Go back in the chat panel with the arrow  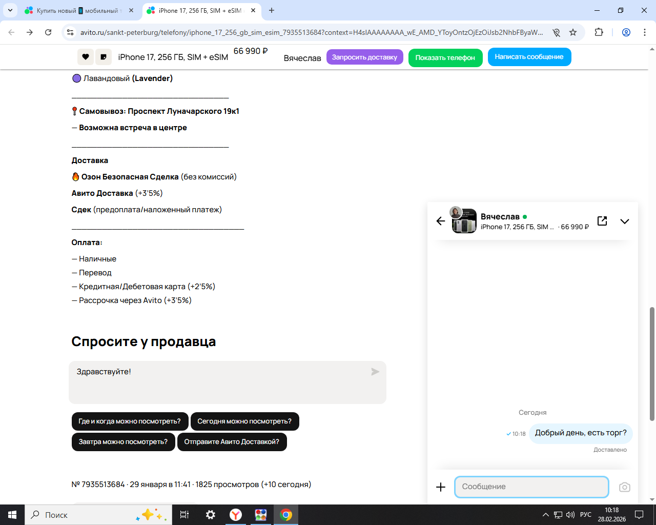tap(441, 221)
